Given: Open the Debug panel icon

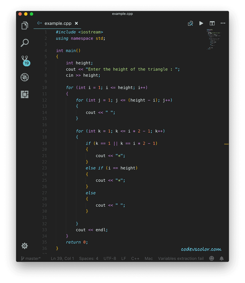Looking at the screenshot, I should click(x=25, y=77).
